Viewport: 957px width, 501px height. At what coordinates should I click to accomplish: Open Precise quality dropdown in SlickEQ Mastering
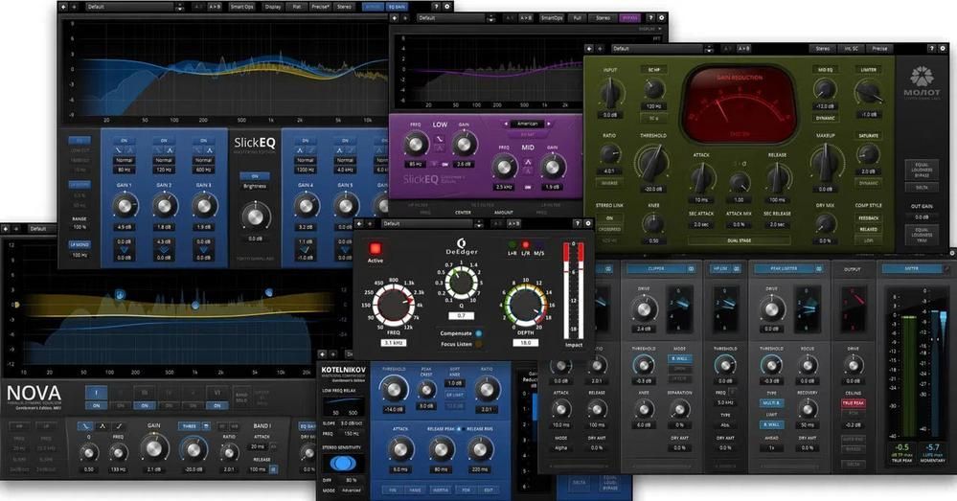click(x=320, y=7)
